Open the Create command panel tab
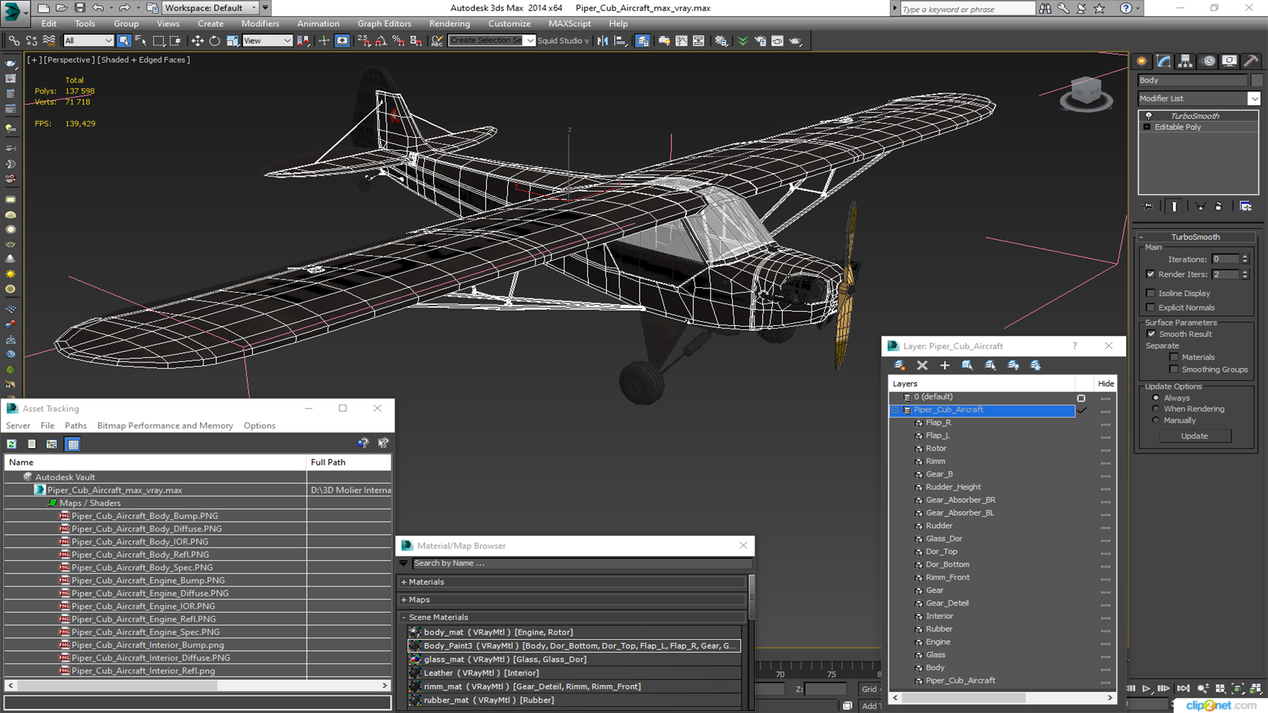1268x713 pixels. 1142,61
